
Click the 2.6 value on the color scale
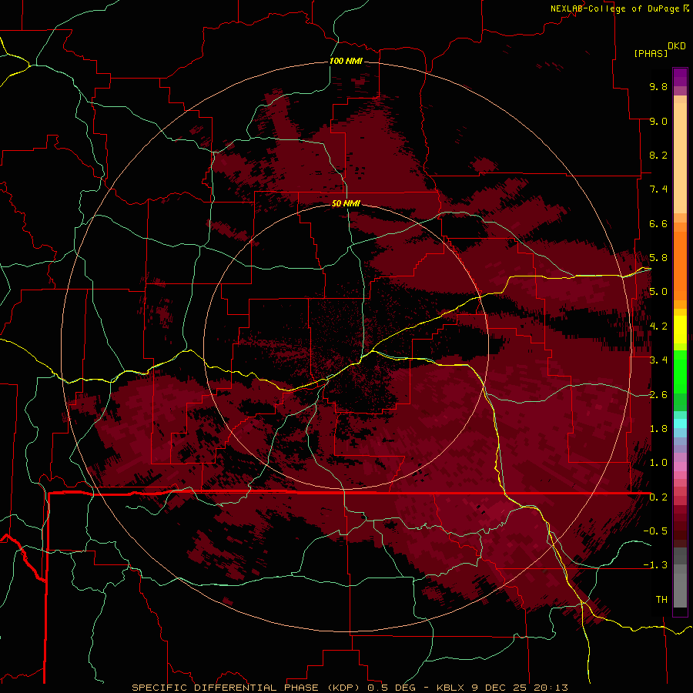point(658,395)
